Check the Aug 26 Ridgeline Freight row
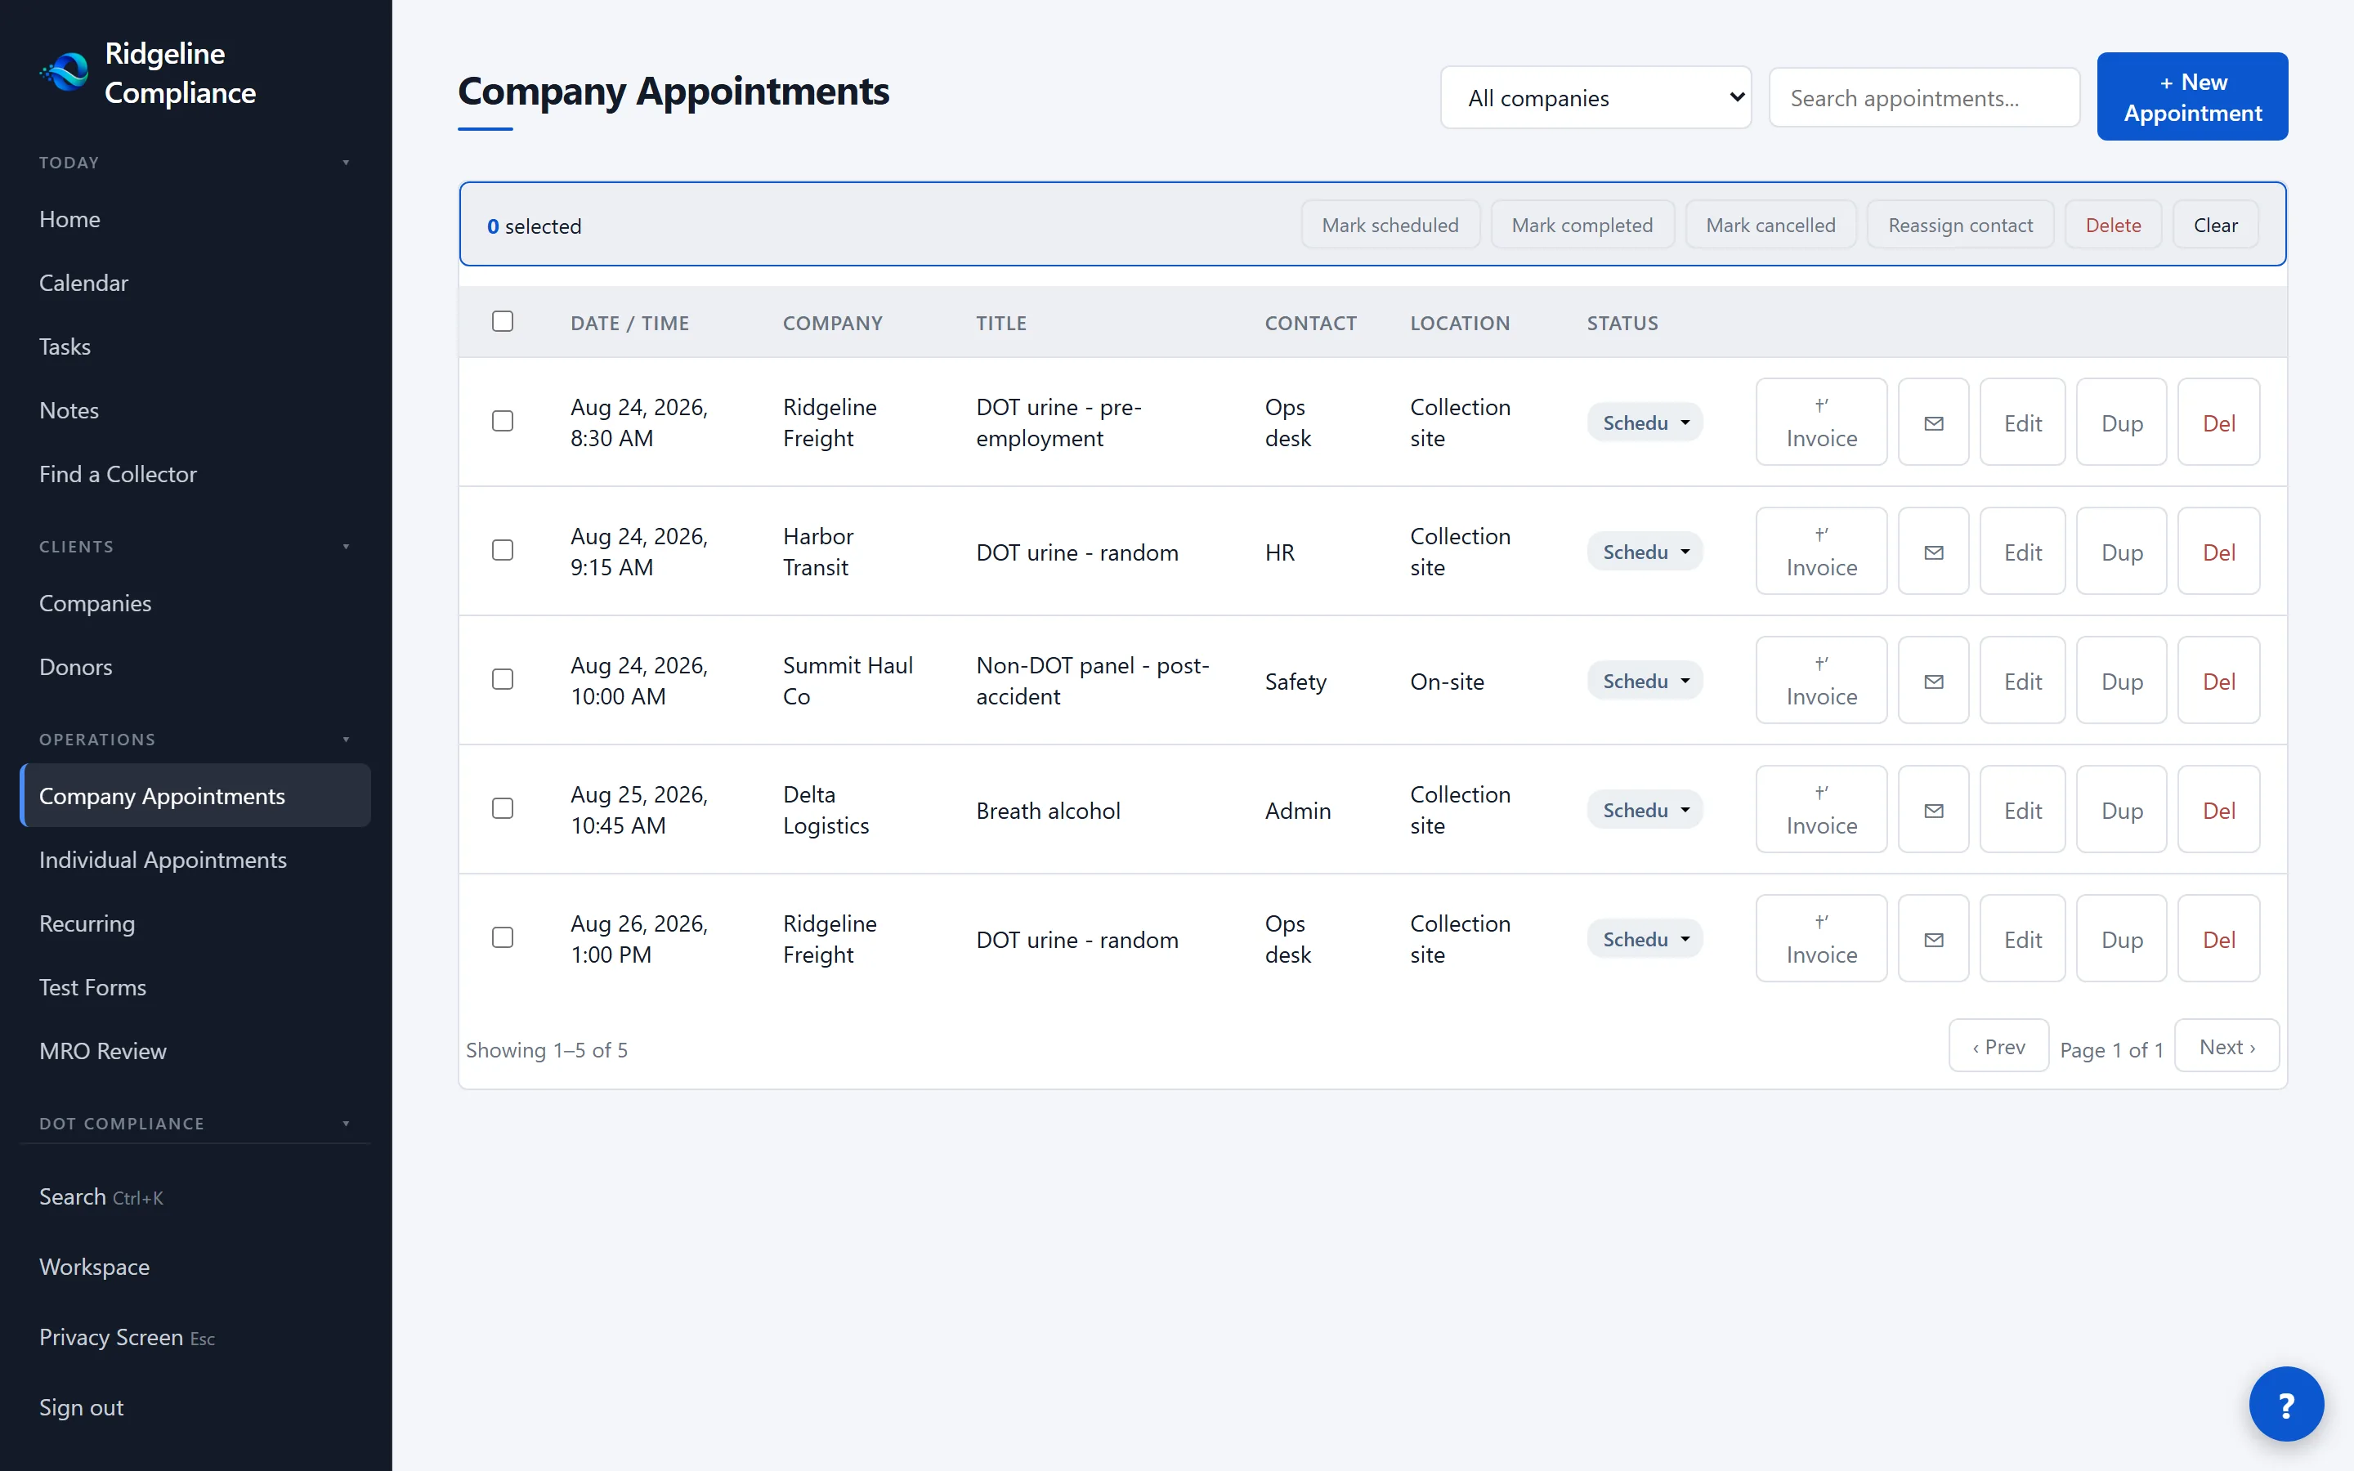The image size is (2354, 1471). point(503,938)
